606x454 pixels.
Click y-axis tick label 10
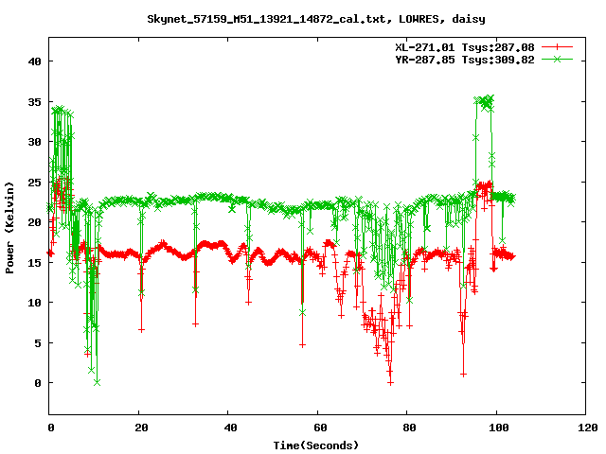34,303
